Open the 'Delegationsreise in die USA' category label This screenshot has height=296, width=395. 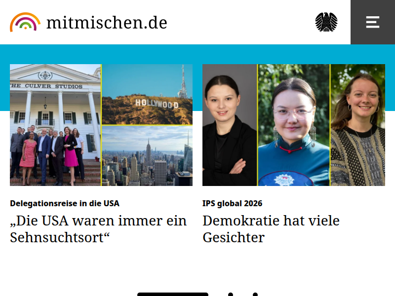65,203
